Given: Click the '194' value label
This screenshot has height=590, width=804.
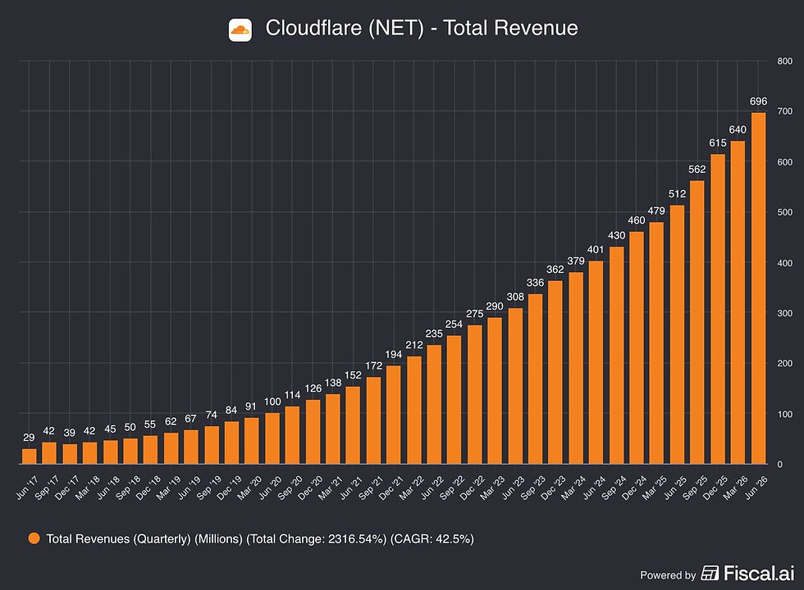Looking at the screenshot, I should [x=394, y=354].
